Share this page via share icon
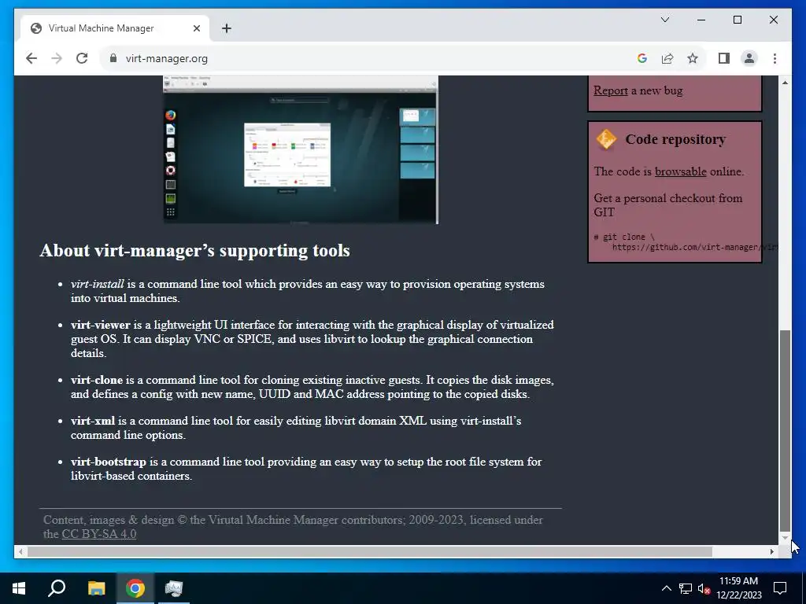 [x=667, y=58]
